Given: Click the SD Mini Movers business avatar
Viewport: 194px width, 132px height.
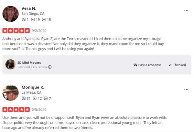Looking at the screenshot, I should [x=10, y=64].
